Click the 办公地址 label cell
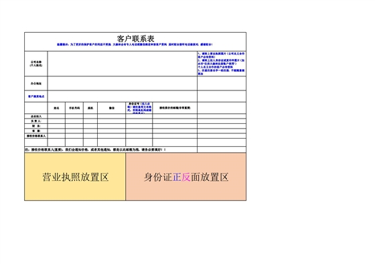The image size is (375, 264). coord(36,84)
